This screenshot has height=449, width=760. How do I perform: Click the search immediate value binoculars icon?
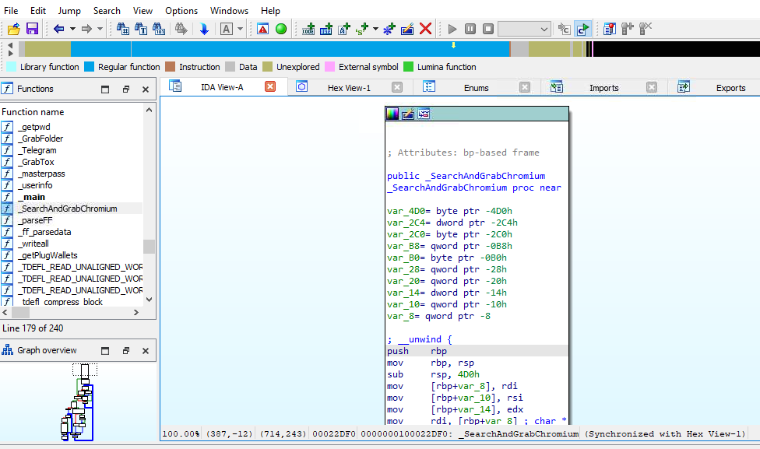[122, 29]
